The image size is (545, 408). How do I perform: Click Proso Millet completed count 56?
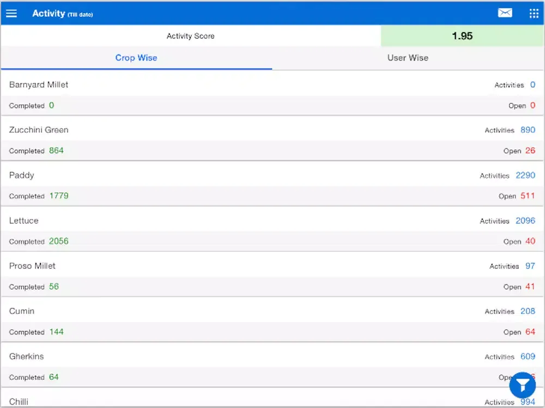coord(54,287)
